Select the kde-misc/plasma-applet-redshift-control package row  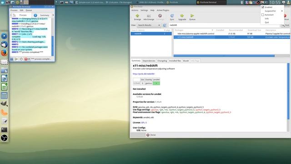(232, 34)
